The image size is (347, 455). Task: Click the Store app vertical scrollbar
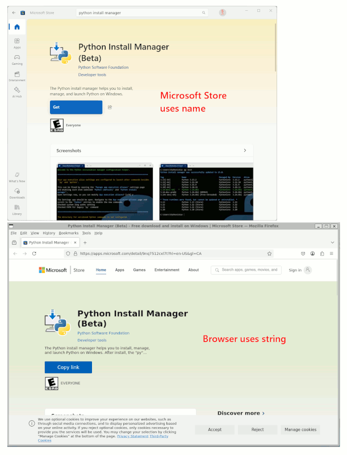coord(275,48)
